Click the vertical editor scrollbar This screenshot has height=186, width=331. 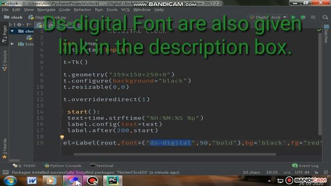pyautogui.click(x=320, y=84)
